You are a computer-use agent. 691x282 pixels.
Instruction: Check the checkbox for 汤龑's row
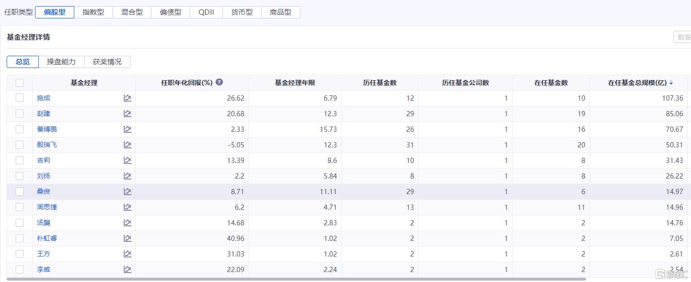pyautogui.click(x=19, y=222)
